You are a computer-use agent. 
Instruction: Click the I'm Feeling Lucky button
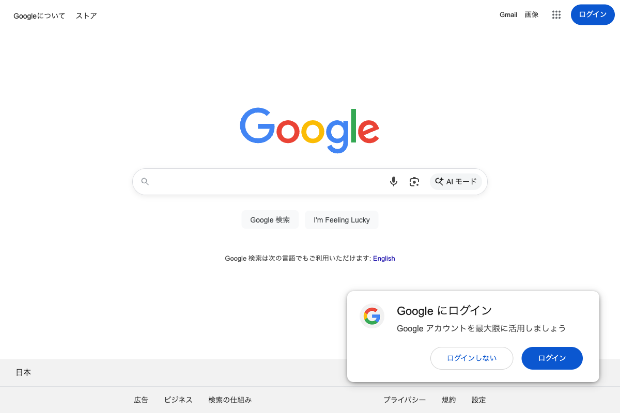[342, 220]
